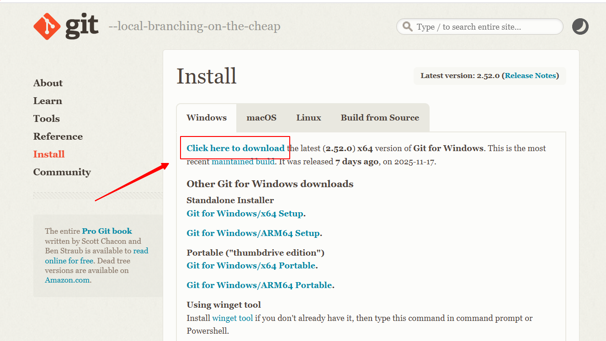Click the 'Standalone Installer' subheading

point(230,200)
